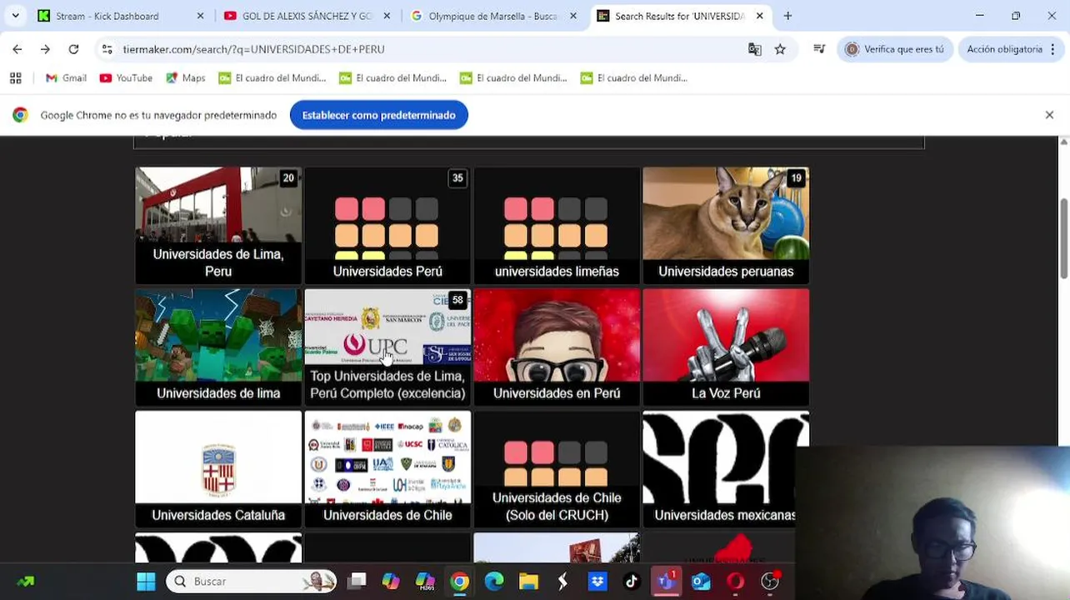Viewport: 1070px width, 600px height.
Task: Open File Explorer from taskbar
Action: [x=528, y=581]
